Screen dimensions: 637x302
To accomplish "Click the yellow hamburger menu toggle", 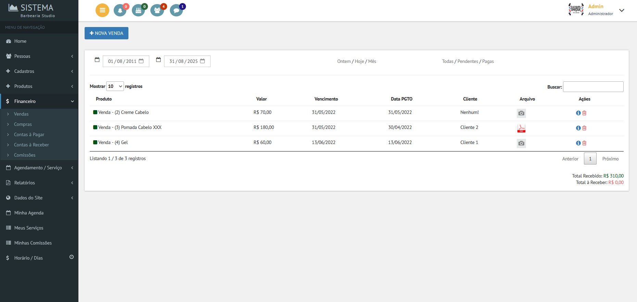I will [x=102, y=10].
